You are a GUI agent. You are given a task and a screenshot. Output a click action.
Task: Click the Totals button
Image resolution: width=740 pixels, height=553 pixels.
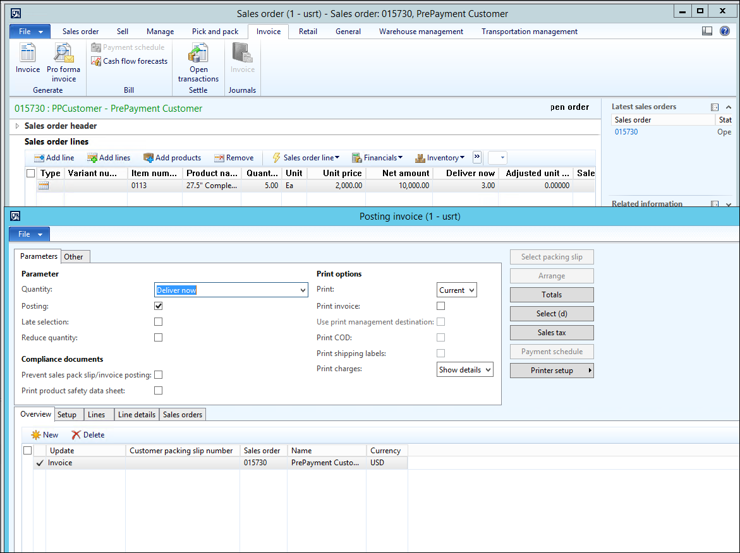[x=551, y=295]
